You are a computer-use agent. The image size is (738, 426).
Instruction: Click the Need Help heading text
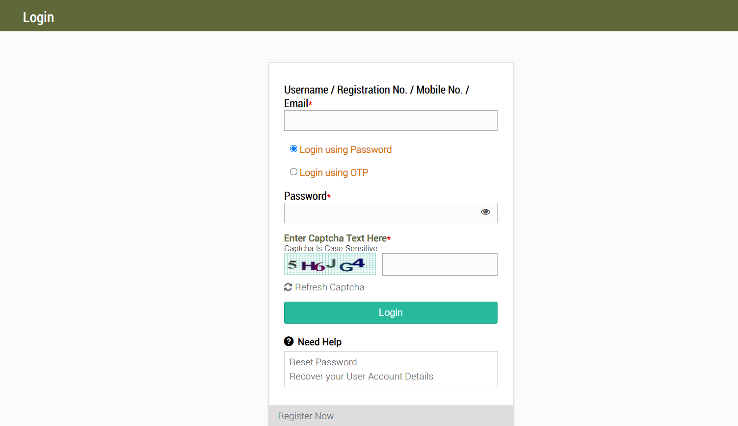tap(319, 342)
